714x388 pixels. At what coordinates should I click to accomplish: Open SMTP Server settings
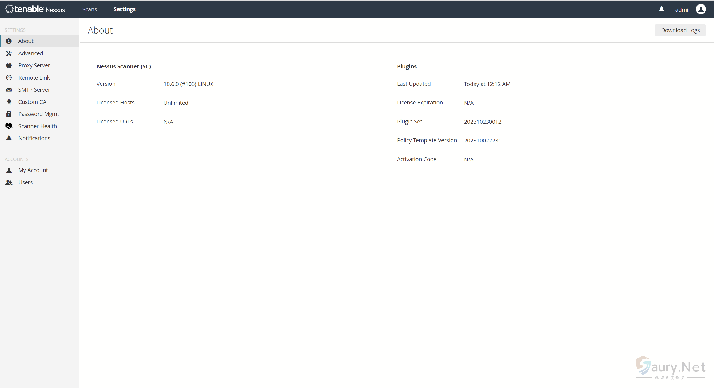(40, 90)
